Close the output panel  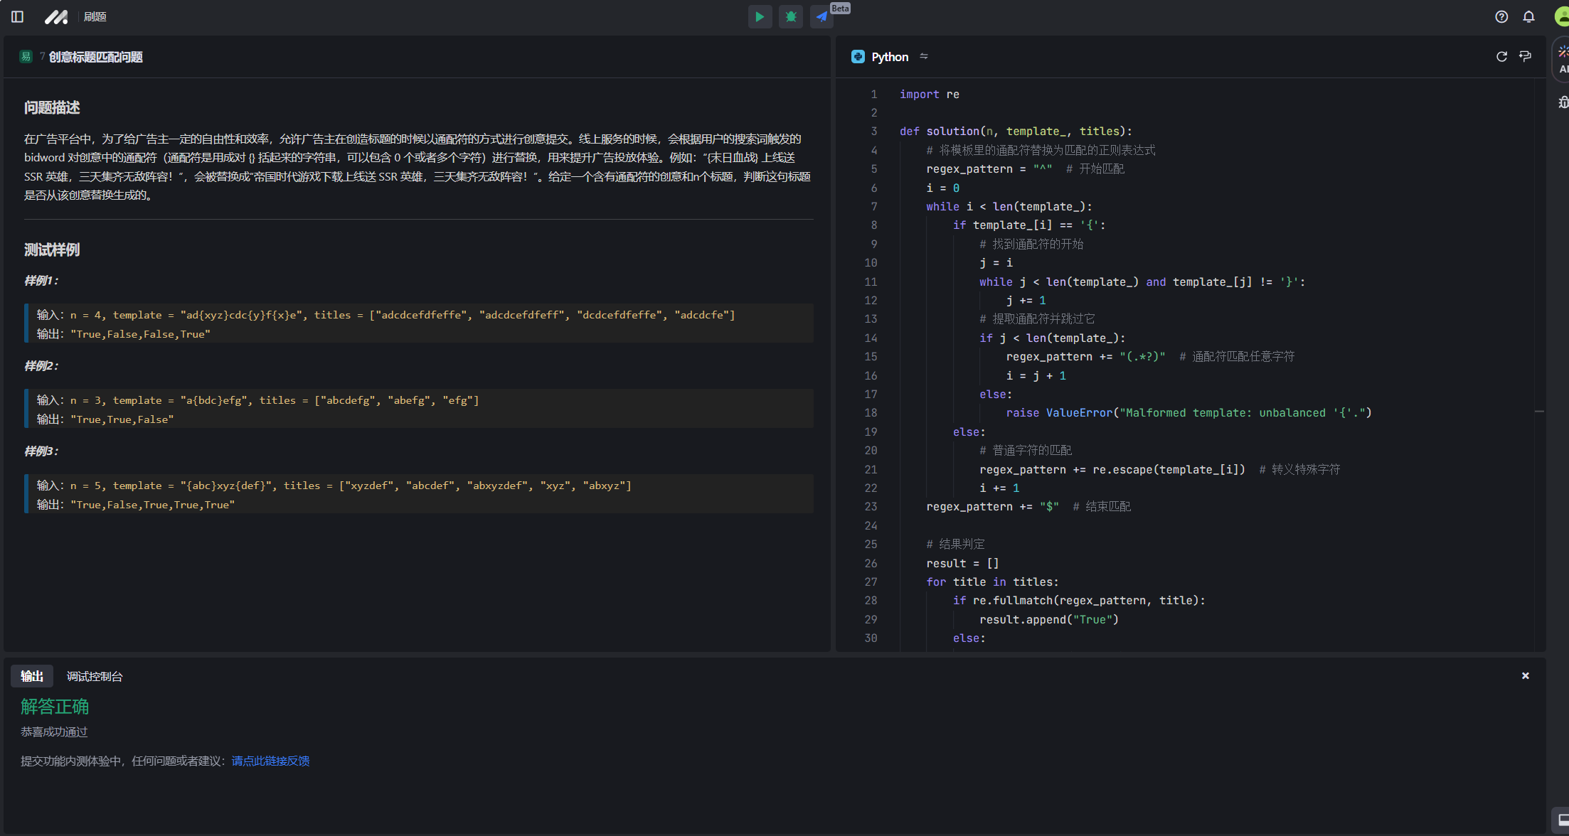pyautogui.click(x=1525, y=675)
